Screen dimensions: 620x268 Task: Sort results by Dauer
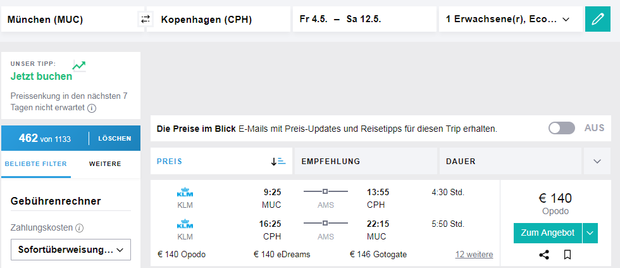point(509,162)
